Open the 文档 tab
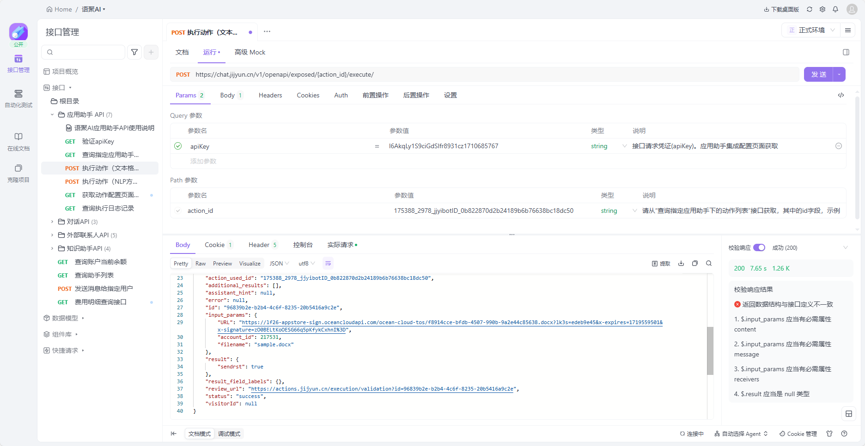The height and width of the screenshot is (446, 865). [182, 52]
